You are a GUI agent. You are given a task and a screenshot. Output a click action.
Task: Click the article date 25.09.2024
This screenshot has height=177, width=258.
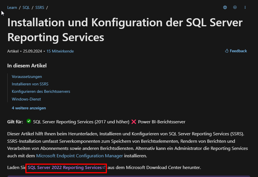point(32,51)
